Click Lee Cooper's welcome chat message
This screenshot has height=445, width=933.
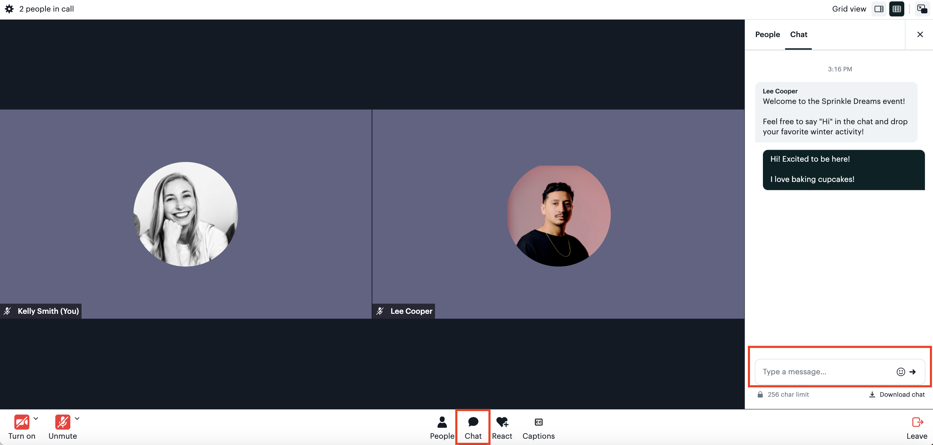[x=836, y=112]
